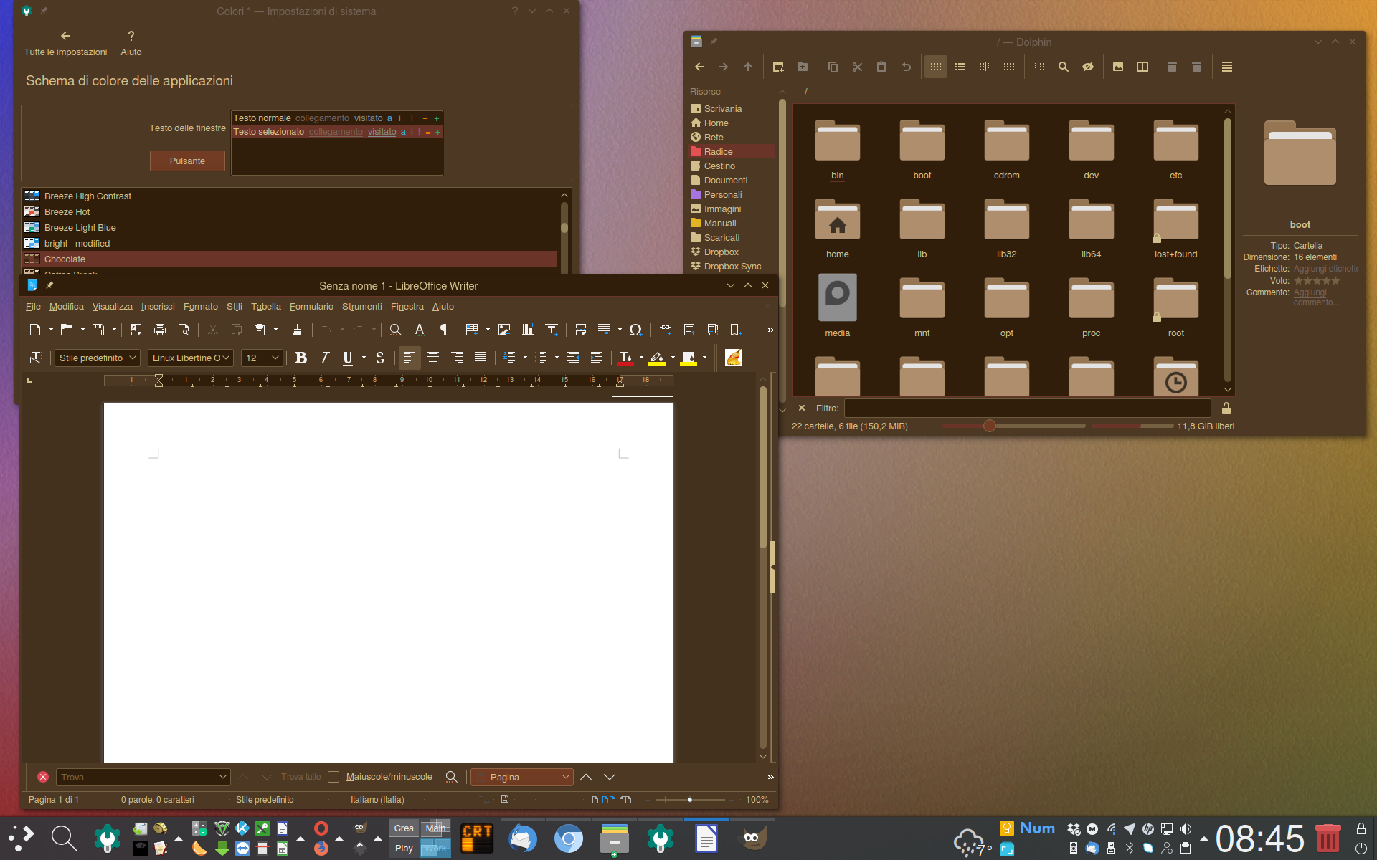Create new folder icon in Dolphin toolbar
Viewport: 1377px width, 860px height.
[x=803, y=67]
